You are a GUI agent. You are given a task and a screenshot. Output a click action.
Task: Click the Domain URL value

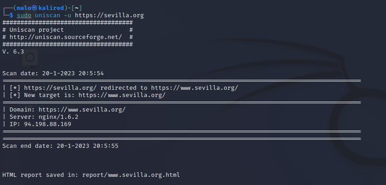[82, 109]
